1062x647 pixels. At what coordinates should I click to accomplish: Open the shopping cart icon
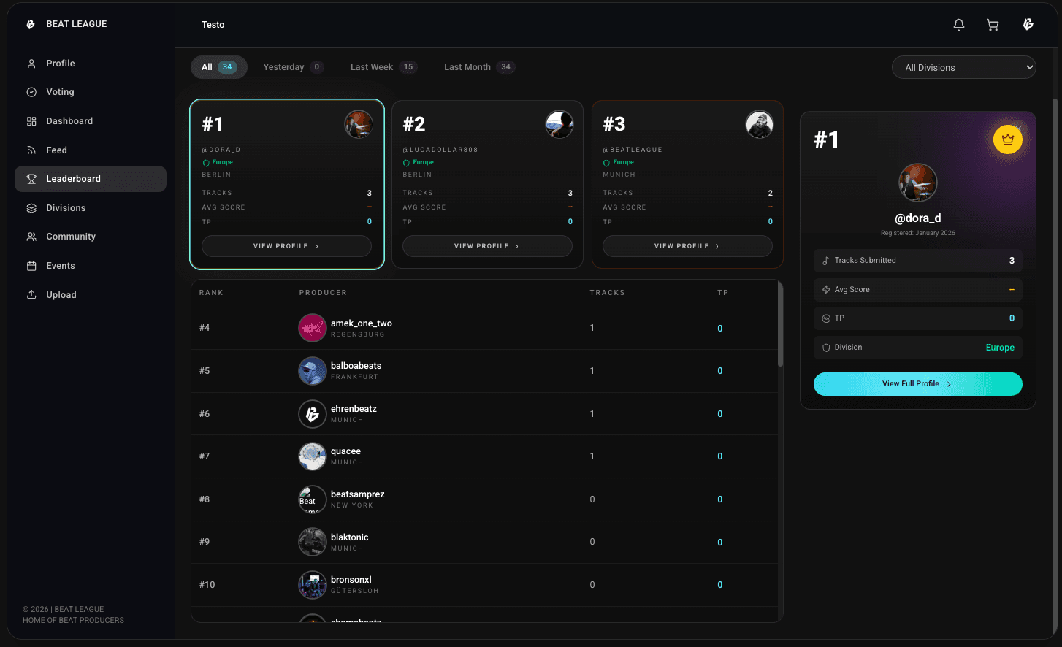(992, 24)
